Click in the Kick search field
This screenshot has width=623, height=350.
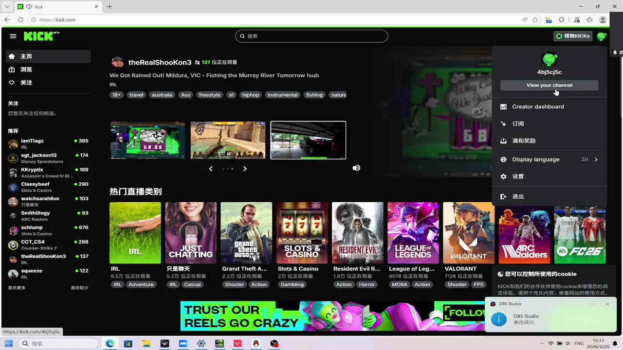point(311,36)
